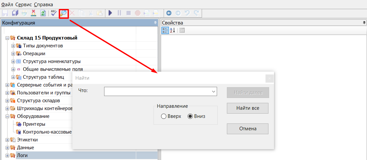Screen dimensions: 367x160
Task: Click the Undo toolbar icon
Action: [187, 13]
